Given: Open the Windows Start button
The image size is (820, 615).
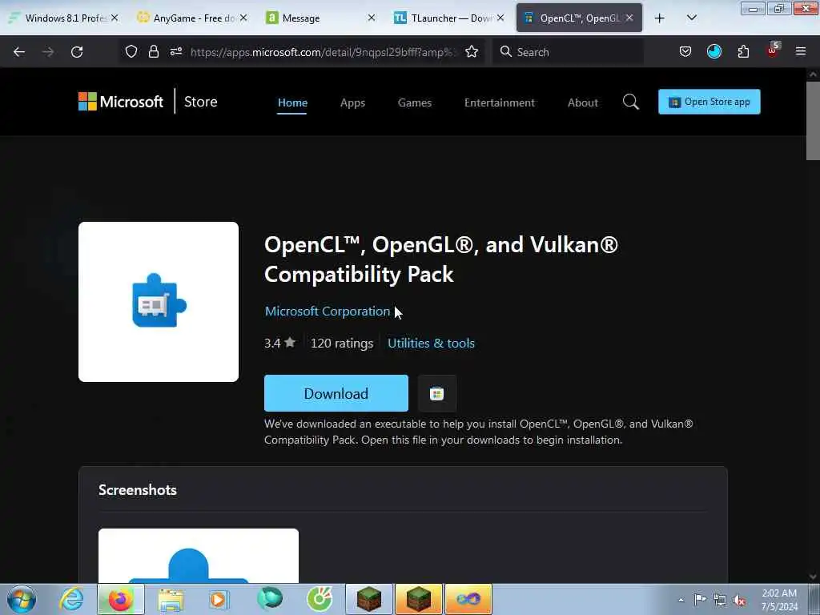Looking at the screenshot, I should [x=22, y=599].
